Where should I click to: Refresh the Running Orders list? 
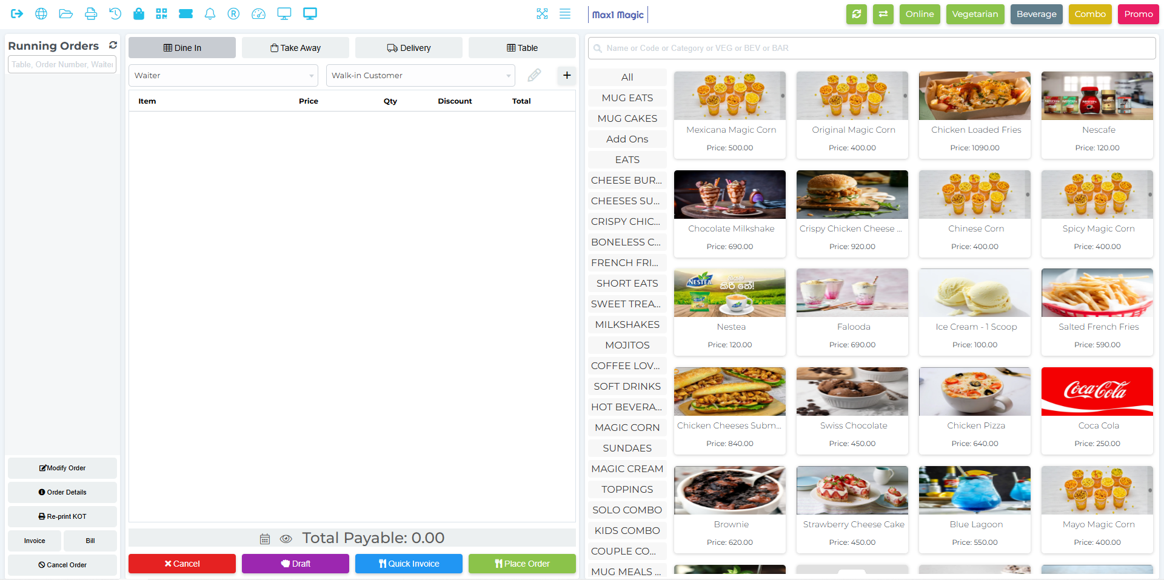point(113,45)
